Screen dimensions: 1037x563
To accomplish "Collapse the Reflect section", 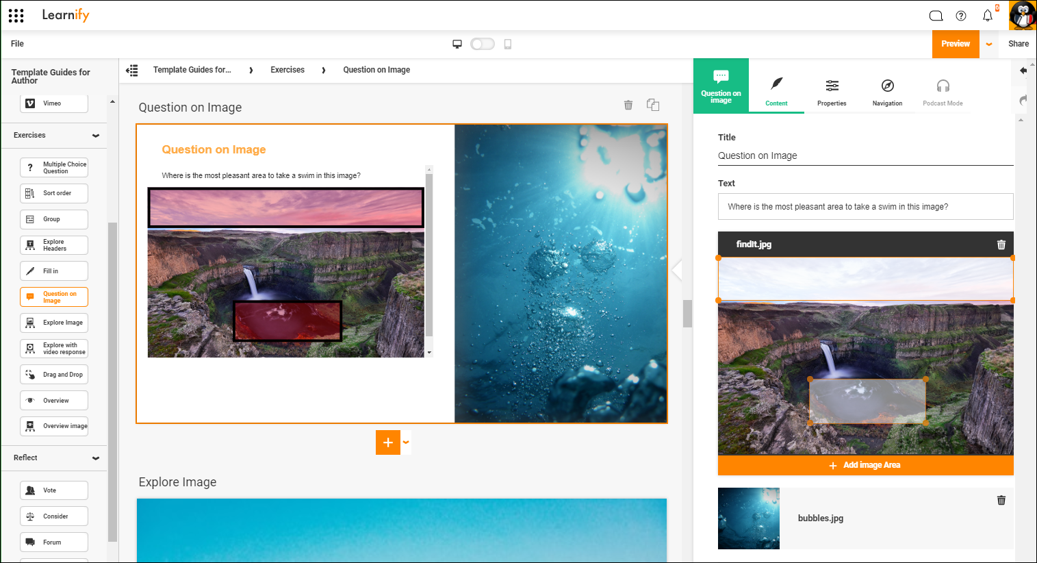I will point(96,458).
